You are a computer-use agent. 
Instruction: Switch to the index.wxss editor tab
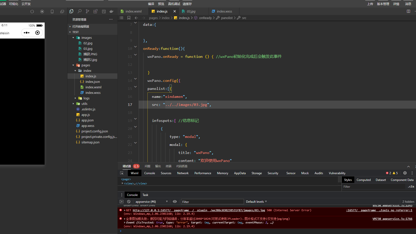click(224, 12)
